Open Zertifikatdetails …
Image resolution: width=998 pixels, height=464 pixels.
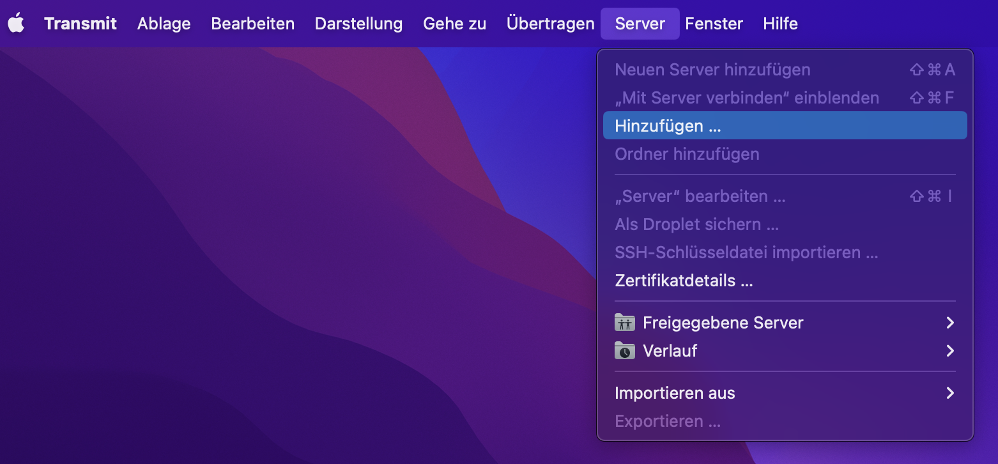(x=785, y=281)
